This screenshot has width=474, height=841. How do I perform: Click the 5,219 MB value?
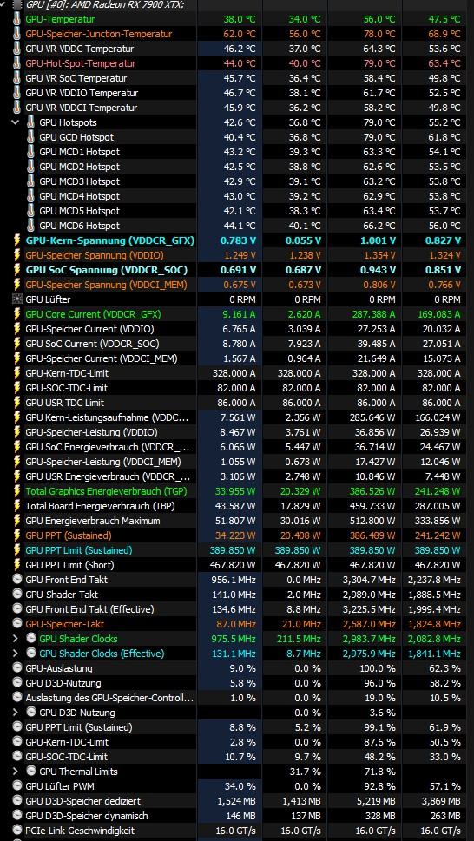pos(376,801)
